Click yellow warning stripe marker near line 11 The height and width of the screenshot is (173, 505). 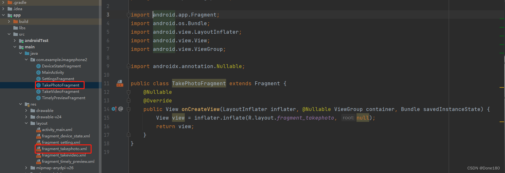(x=502, y=87)
